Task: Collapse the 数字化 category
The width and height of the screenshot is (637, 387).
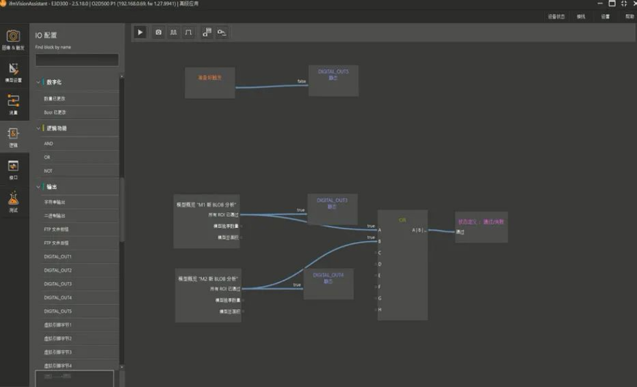Action: coord(38,82)
